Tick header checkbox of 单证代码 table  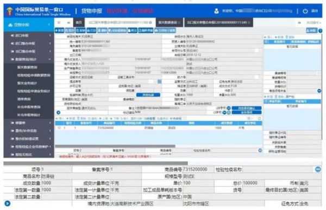coord(266,101)
